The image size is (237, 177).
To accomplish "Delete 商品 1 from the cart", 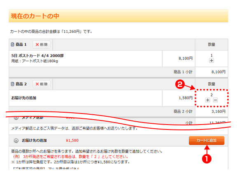I will [42, 45].
